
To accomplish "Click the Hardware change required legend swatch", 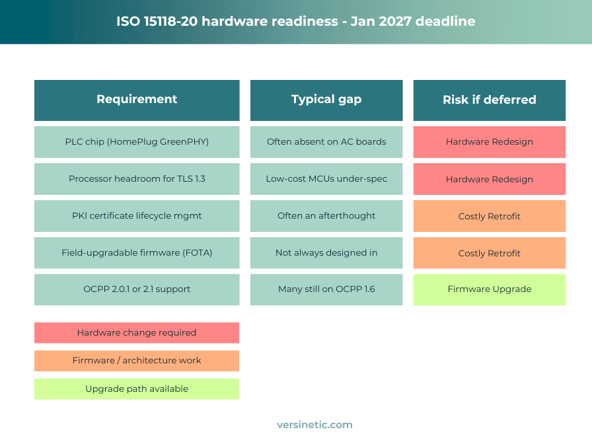I will [x=137, y=332].
